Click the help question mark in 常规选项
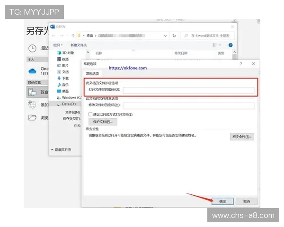The width and height of the screenshot is (284, 227). tap(241, 64)
